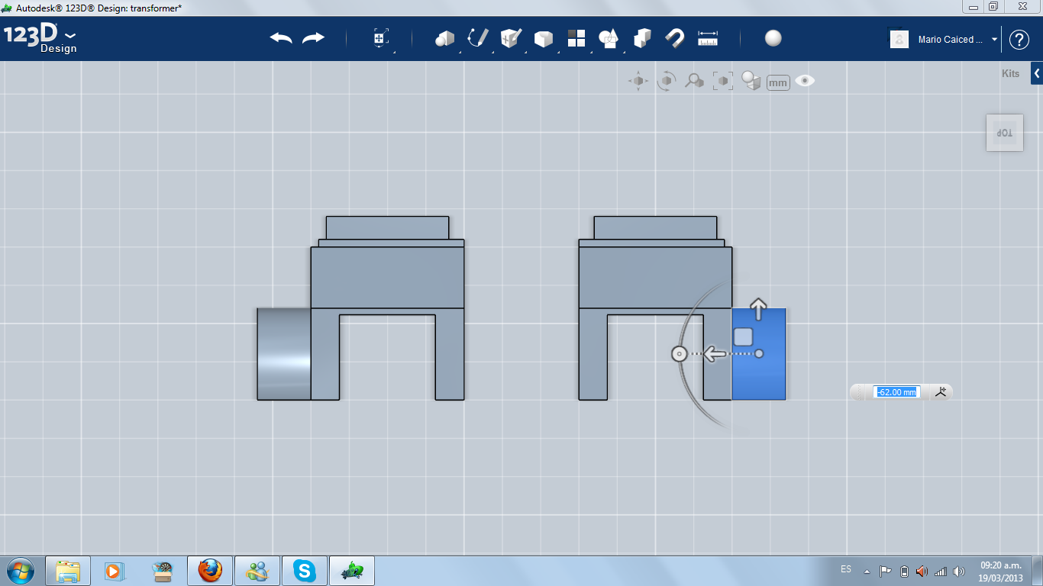Click the Action Center flag icon

[885, 571]
